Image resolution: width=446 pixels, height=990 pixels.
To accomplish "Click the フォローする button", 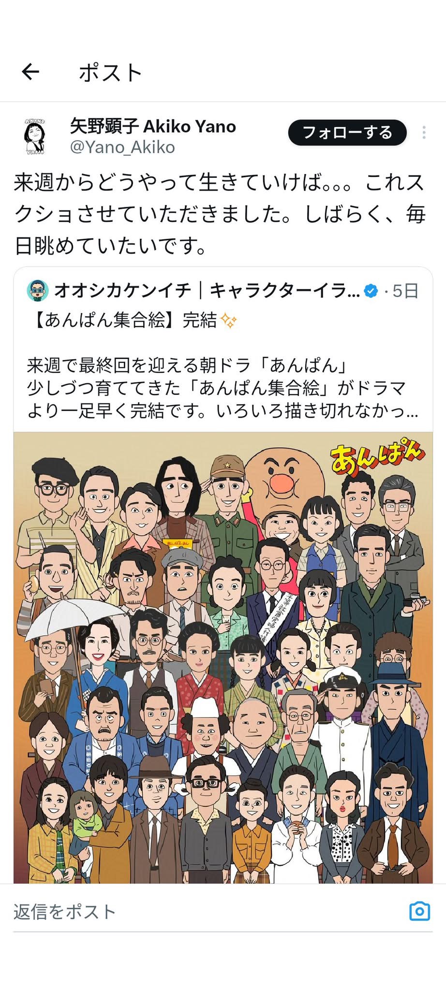I will tap(347, 132).
